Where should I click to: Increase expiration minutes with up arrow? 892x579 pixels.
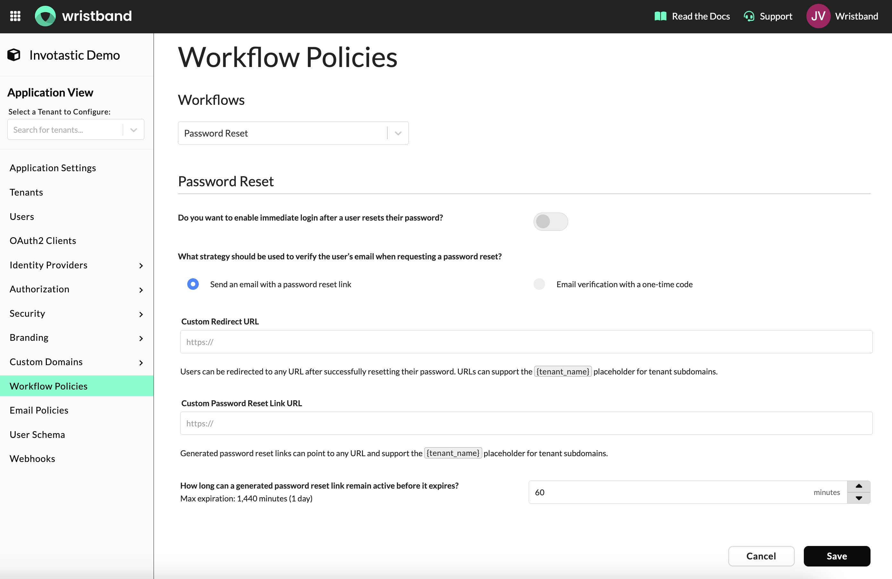[x=859, y=486]
